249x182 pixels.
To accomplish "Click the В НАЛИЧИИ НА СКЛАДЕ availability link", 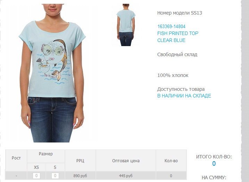I will 184,96.
